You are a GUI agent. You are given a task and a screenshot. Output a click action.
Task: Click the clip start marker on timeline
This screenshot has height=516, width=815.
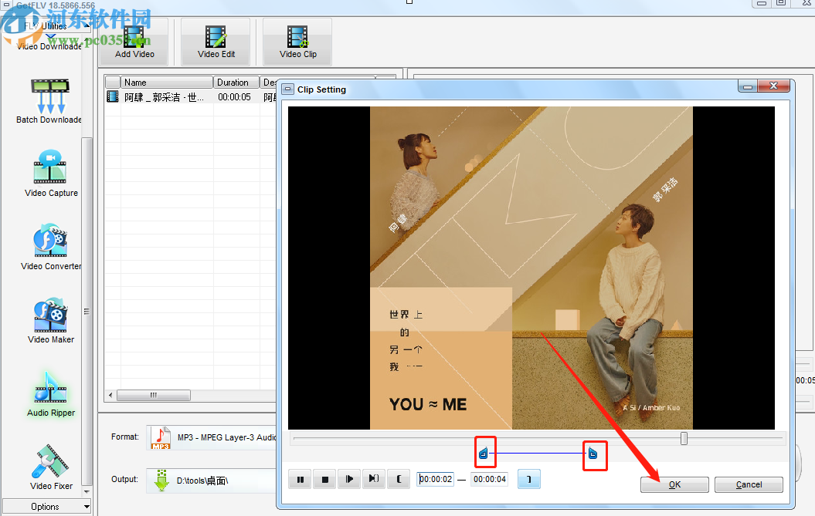click(484, 454)
